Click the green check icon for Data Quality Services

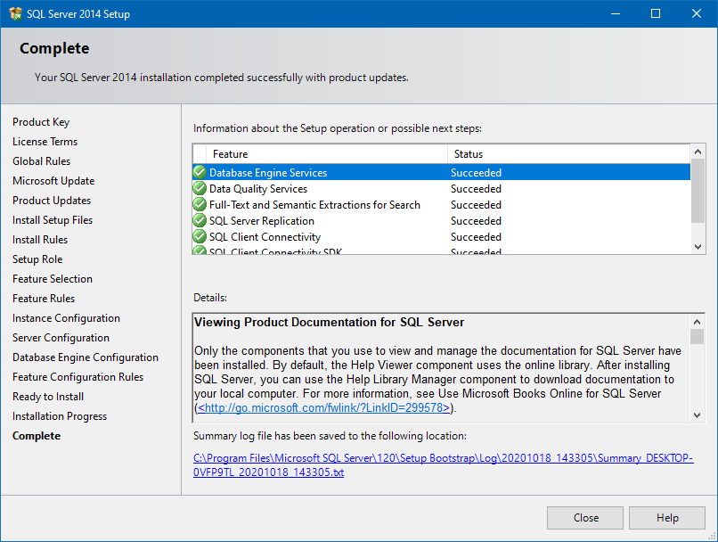199,188
